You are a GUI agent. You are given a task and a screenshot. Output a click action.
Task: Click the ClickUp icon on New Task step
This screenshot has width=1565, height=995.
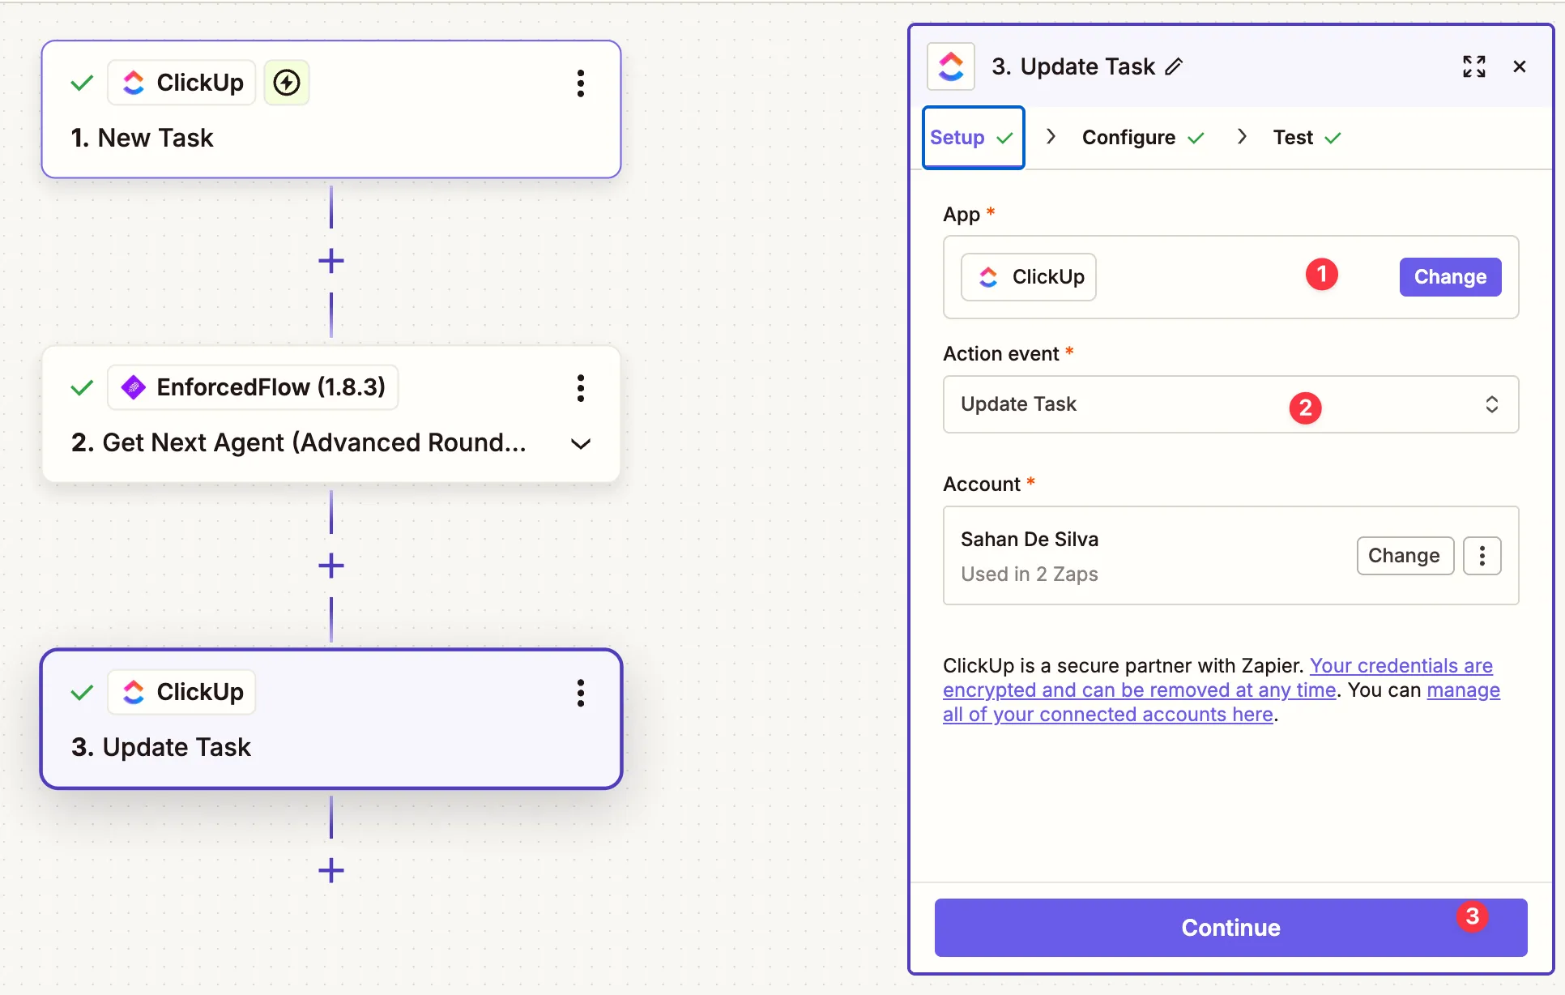click(x=133, y=82)
